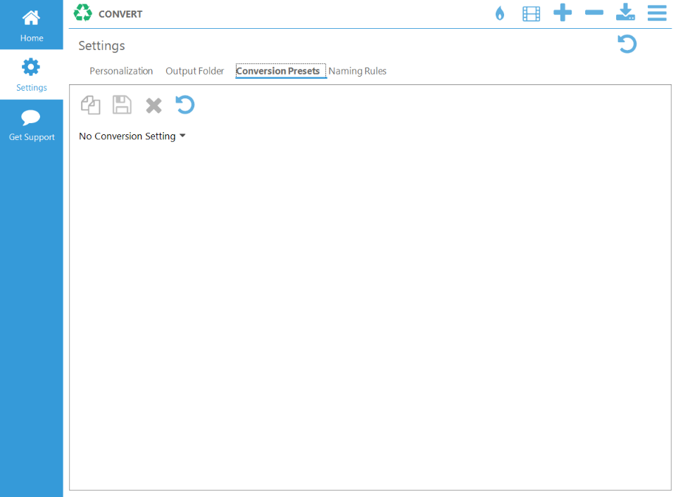Click the green recycle Convert logo

pyautogui.click(x=82, y=13)
